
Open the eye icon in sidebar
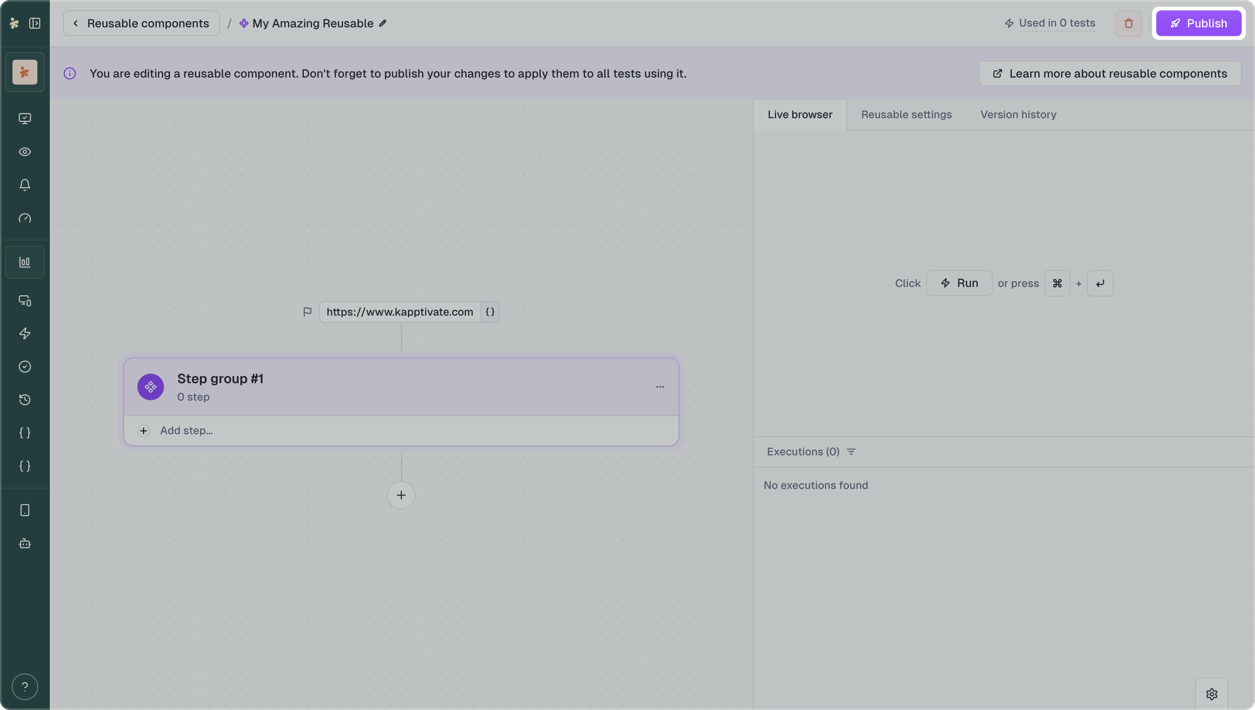(25, 152)
